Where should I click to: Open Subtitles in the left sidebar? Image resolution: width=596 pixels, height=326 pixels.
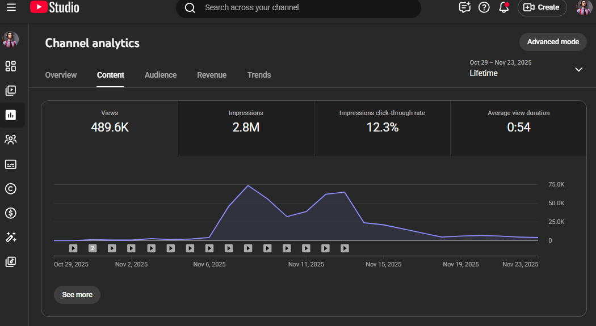[x=11, y=164]
